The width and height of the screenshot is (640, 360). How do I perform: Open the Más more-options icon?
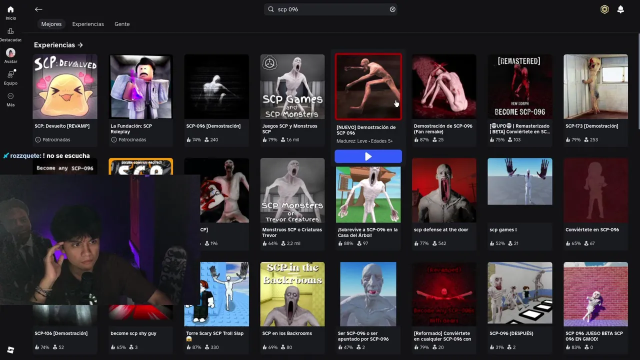point(10,96)
